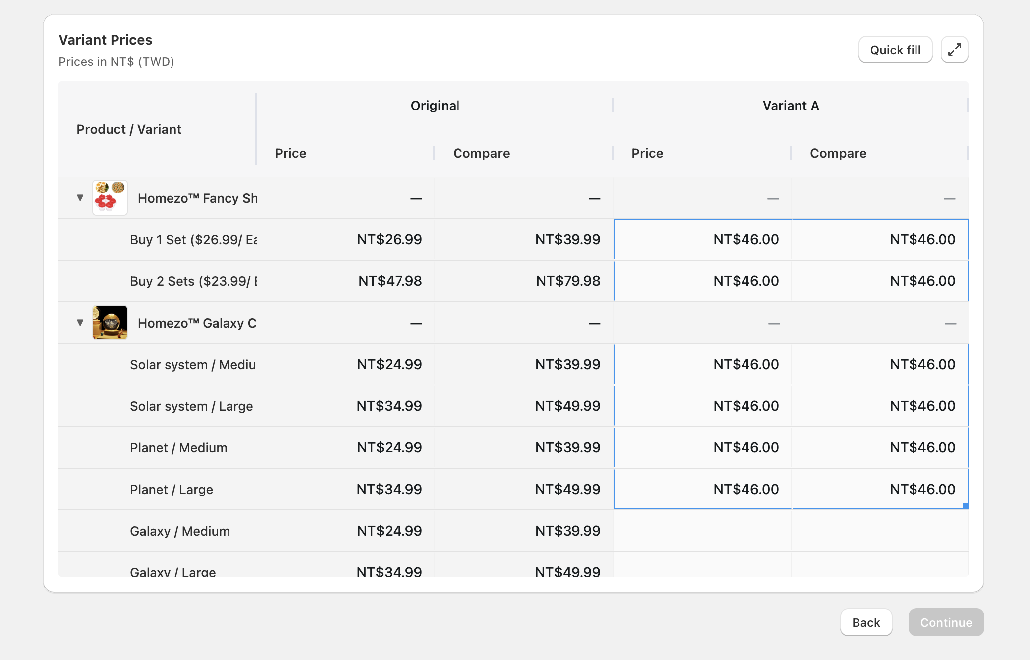Click empty Variant A price for Galaxy / Medium
The height and width of the screenshot is (660, 1030).
[x=702, y=531]
